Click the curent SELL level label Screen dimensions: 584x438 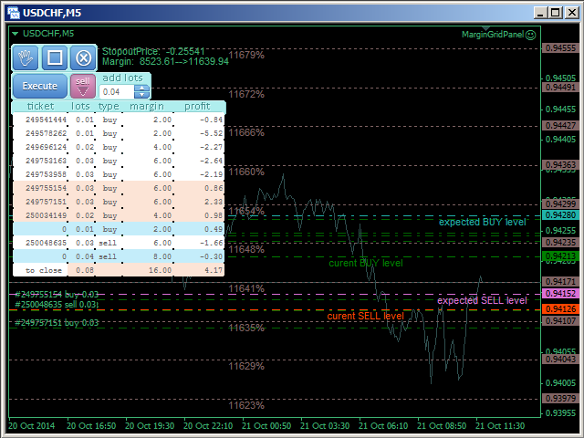[x=365, y=316]
